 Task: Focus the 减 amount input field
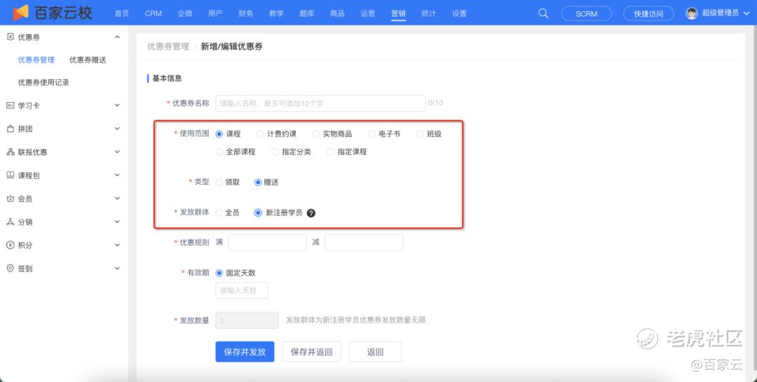pos(364,243)
